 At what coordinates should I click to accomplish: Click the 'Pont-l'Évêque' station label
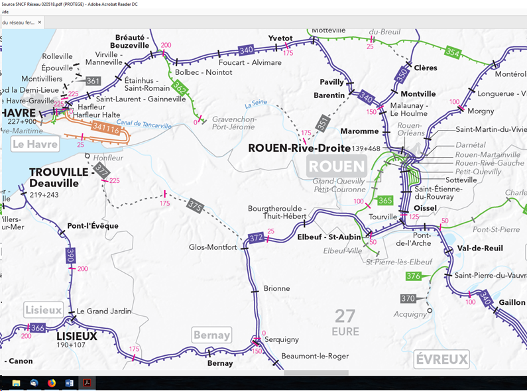93,226
